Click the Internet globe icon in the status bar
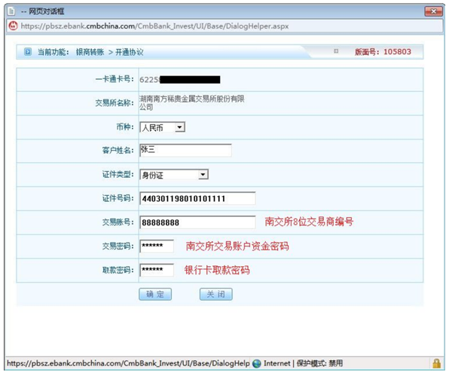Screen dimensions: 449x373 pos(257,363)
